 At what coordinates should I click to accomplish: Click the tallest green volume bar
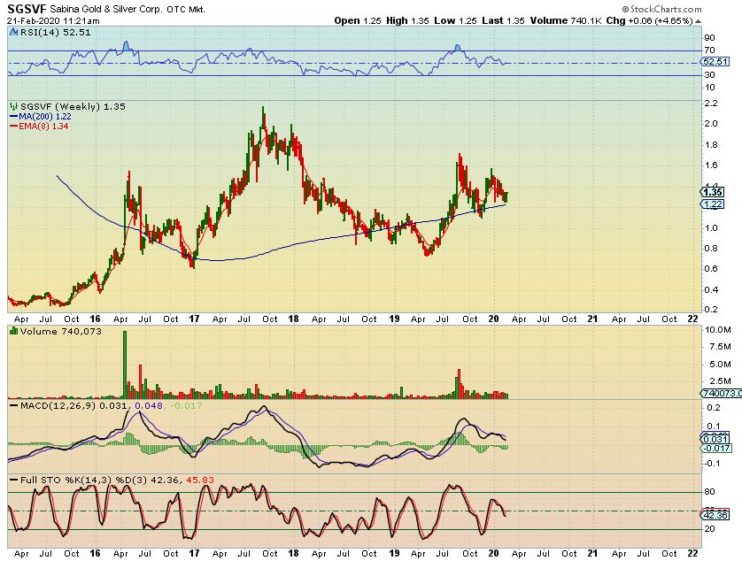(x=124, y=365)
